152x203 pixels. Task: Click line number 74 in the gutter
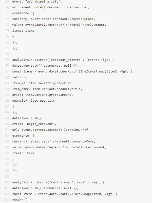coord(7,31)
